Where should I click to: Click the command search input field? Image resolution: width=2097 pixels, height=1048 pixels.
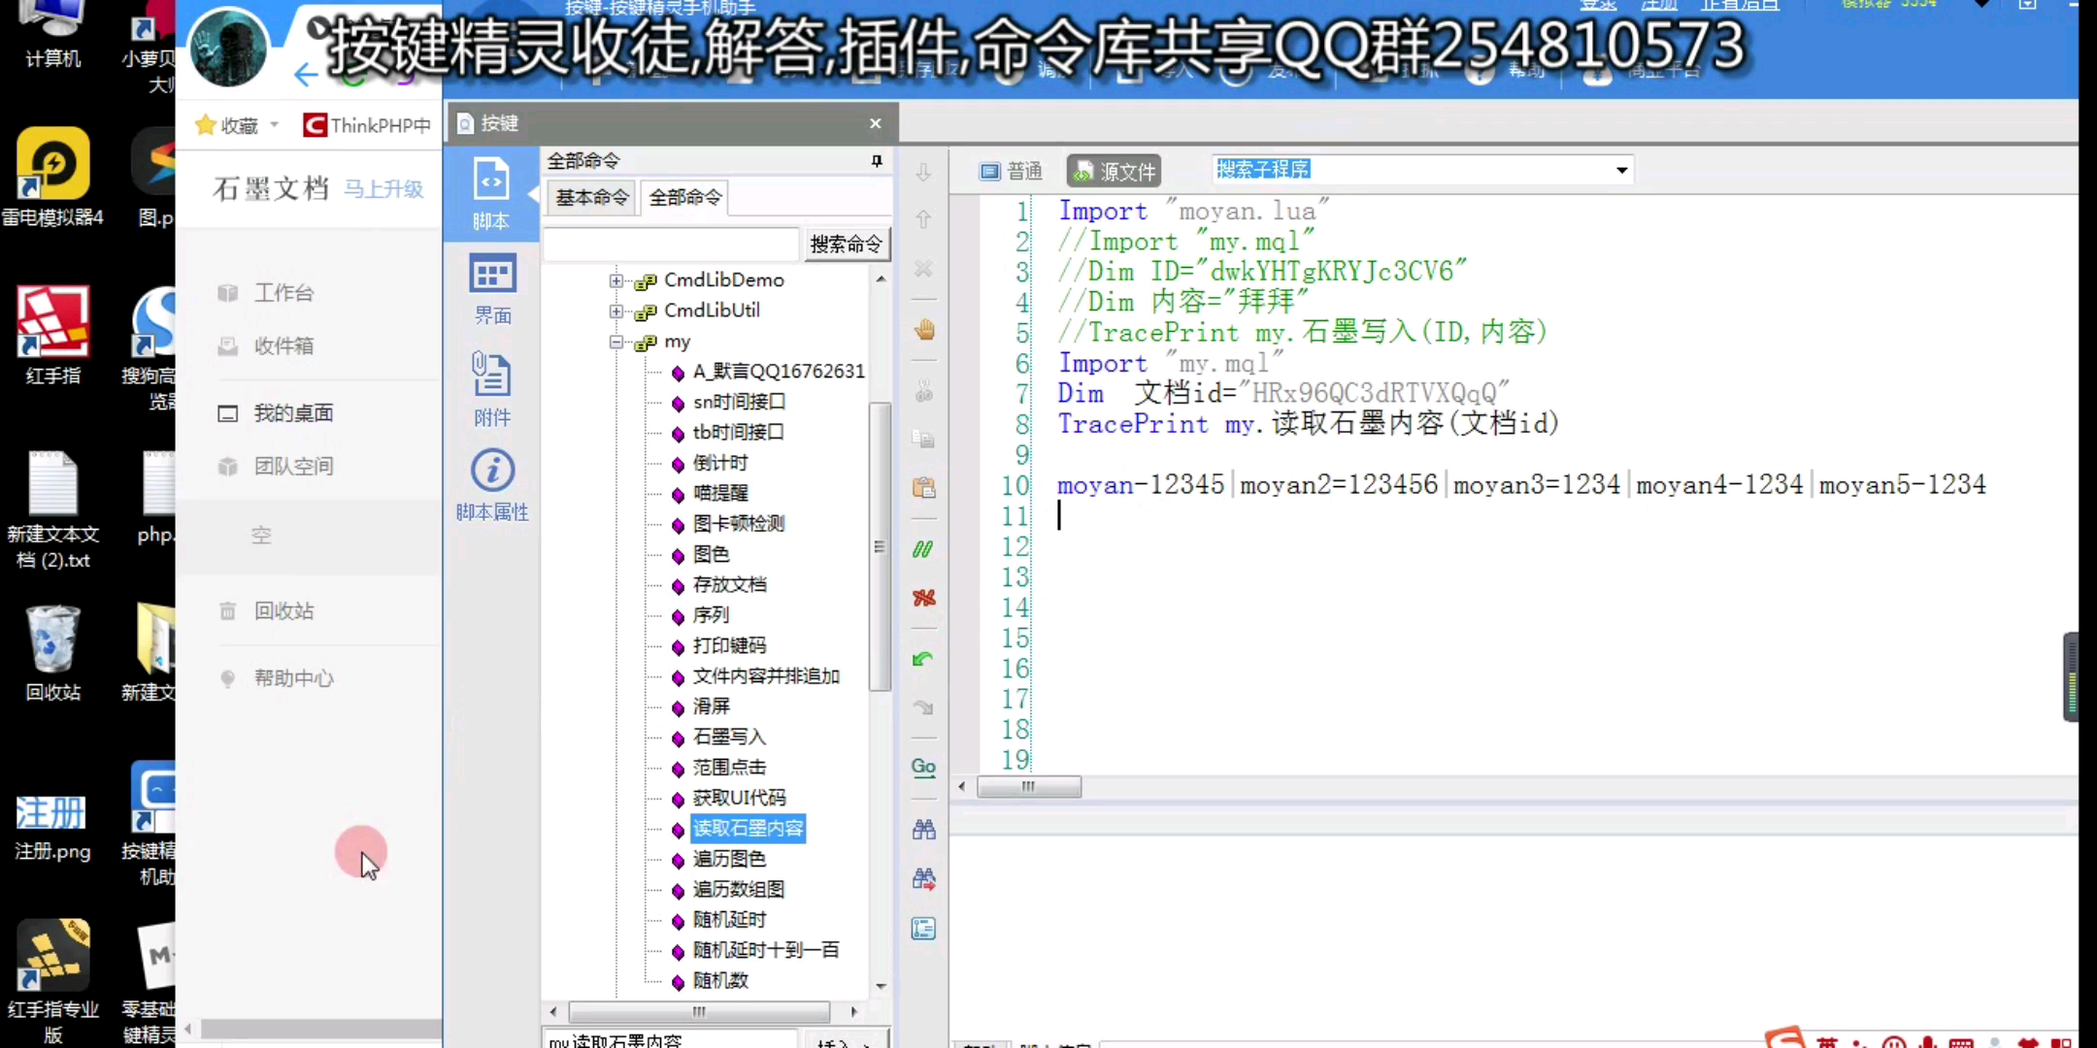[672, 245]
